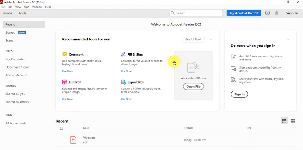Open My Computer in the sidebar

click(x=15, y=59)
